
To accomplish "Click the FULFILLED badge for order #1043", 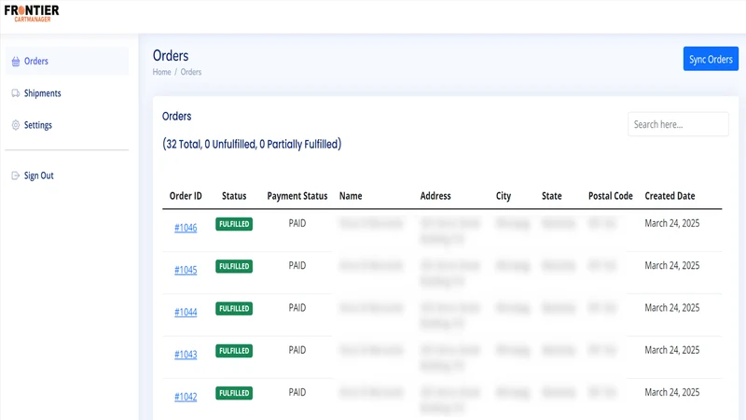I will 234,351.
